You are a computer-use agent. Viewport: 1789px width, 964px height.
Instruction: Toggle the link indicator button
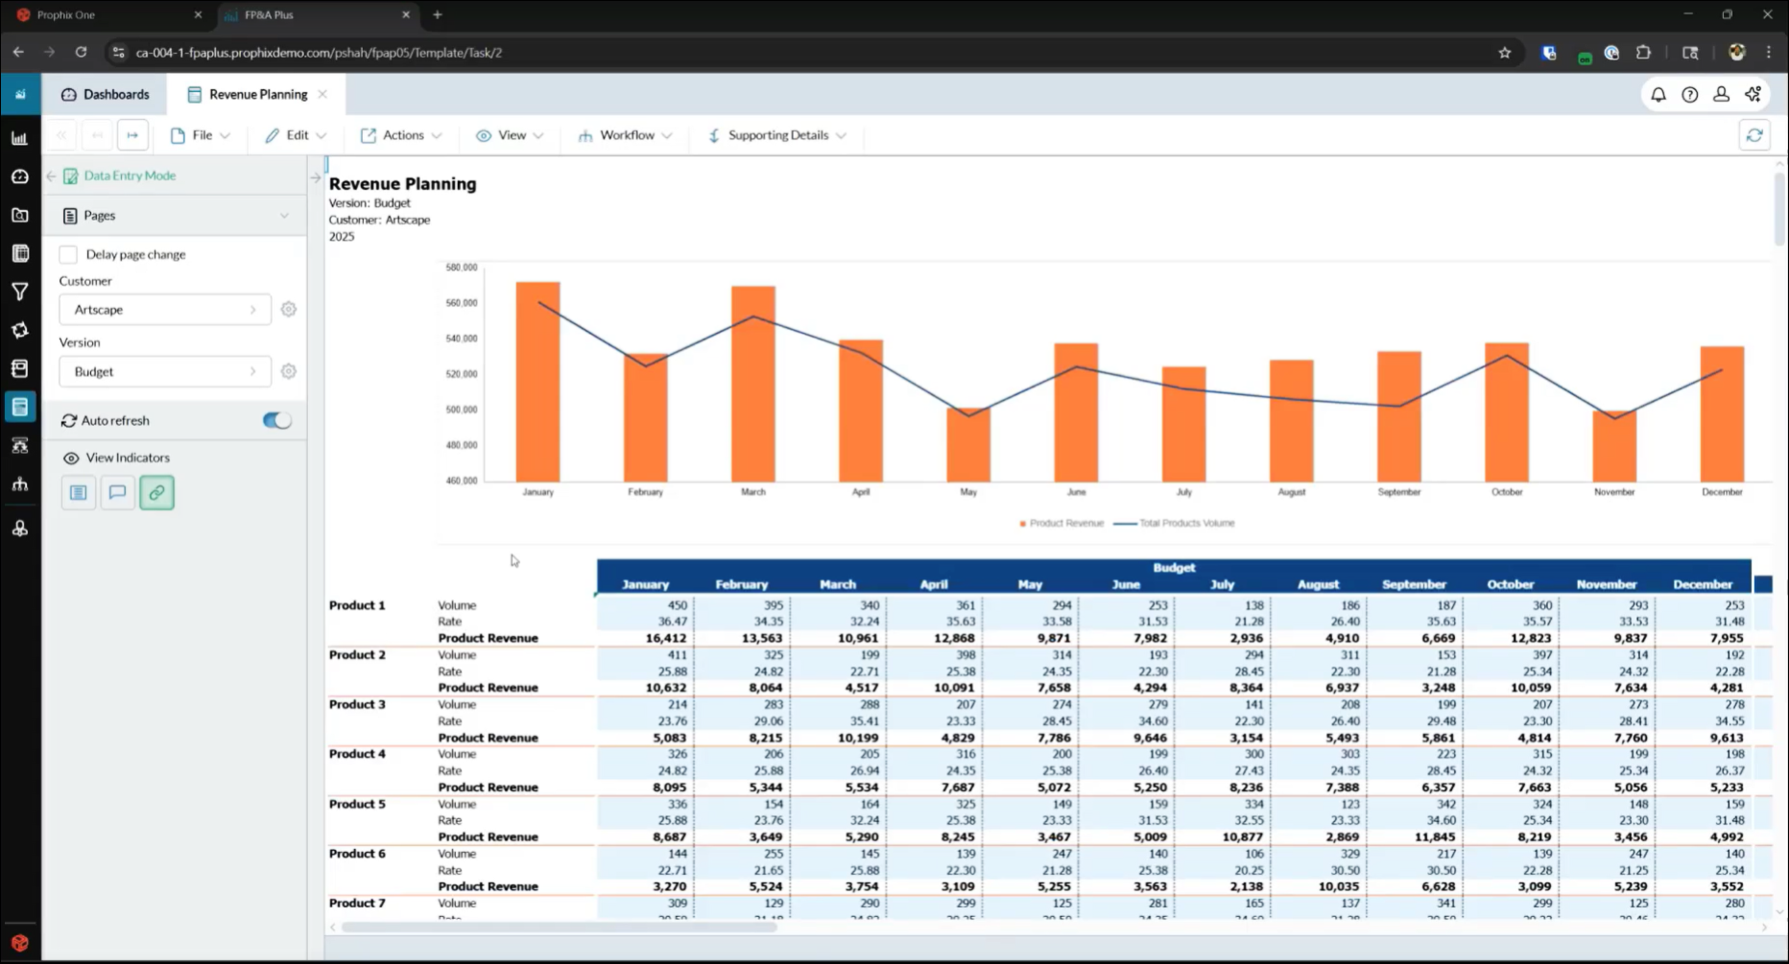[156, 492]
